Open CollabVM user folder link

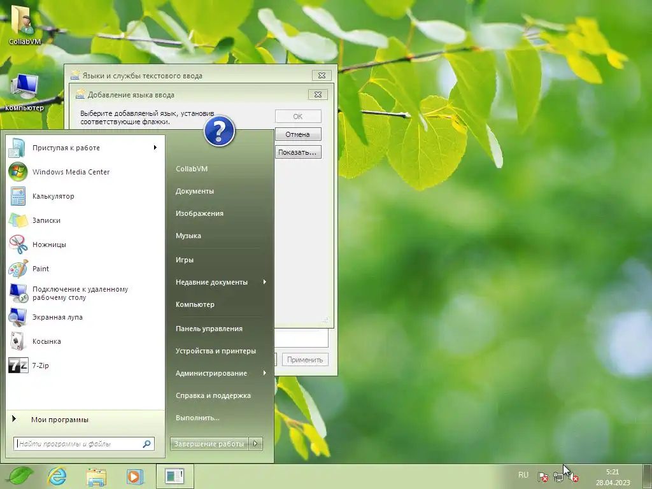pyautogui.click(x=191, y=169)
